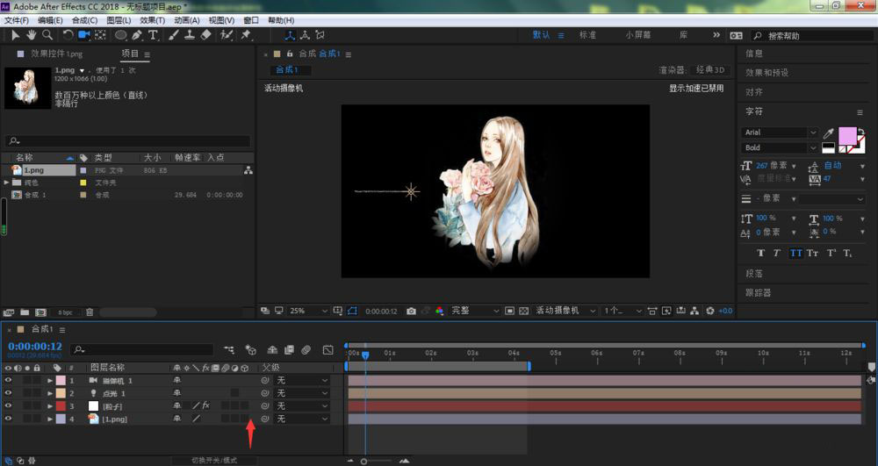Toggle visibility of camera layer 1
The height and width of the screenshot is (466, 878).
click(x=8, y=380)
